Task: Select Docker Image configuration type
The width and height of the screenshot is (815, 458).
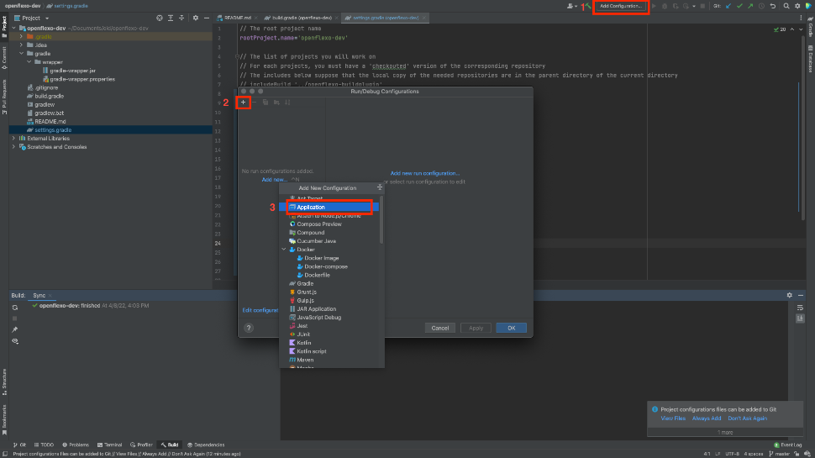Action: (x=321, y=258)
